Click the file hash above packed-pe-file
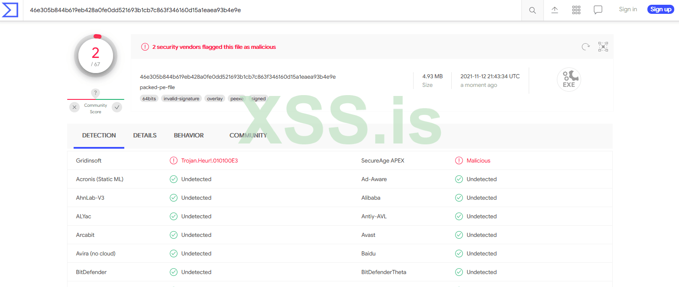 (238, 77)
